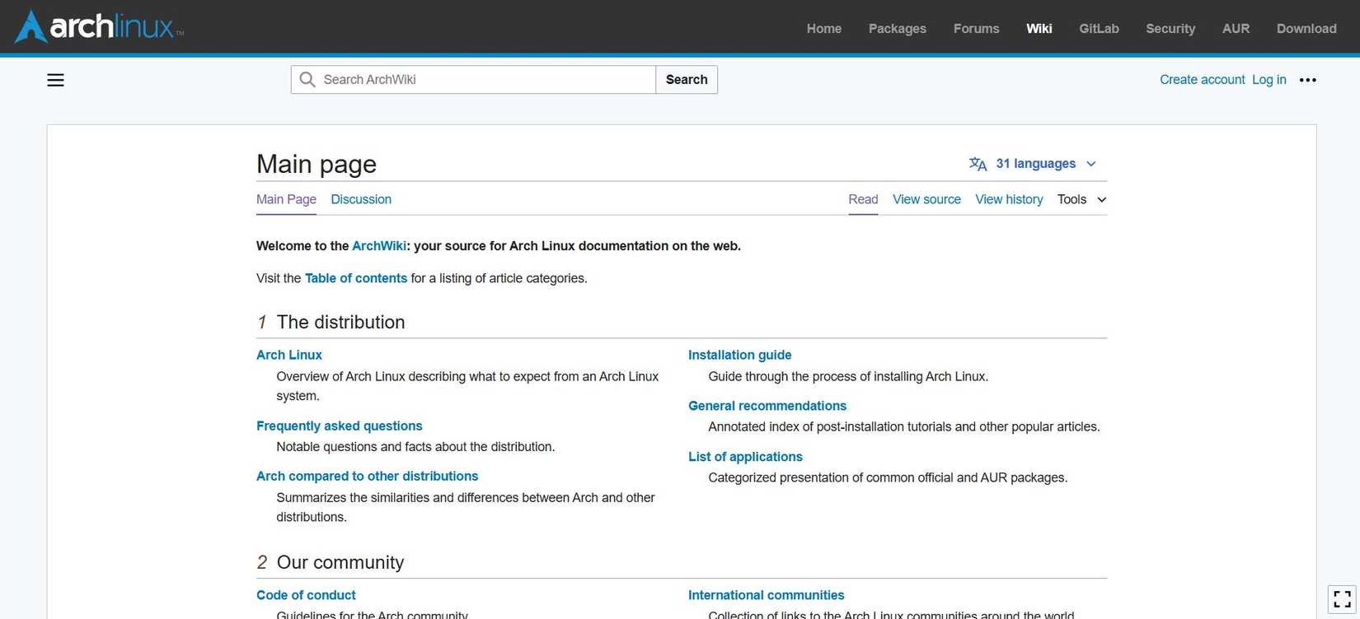This screenshot has height=619, width=1360.
Task: Go to Home in top navigation
Action: coord(824,28)
